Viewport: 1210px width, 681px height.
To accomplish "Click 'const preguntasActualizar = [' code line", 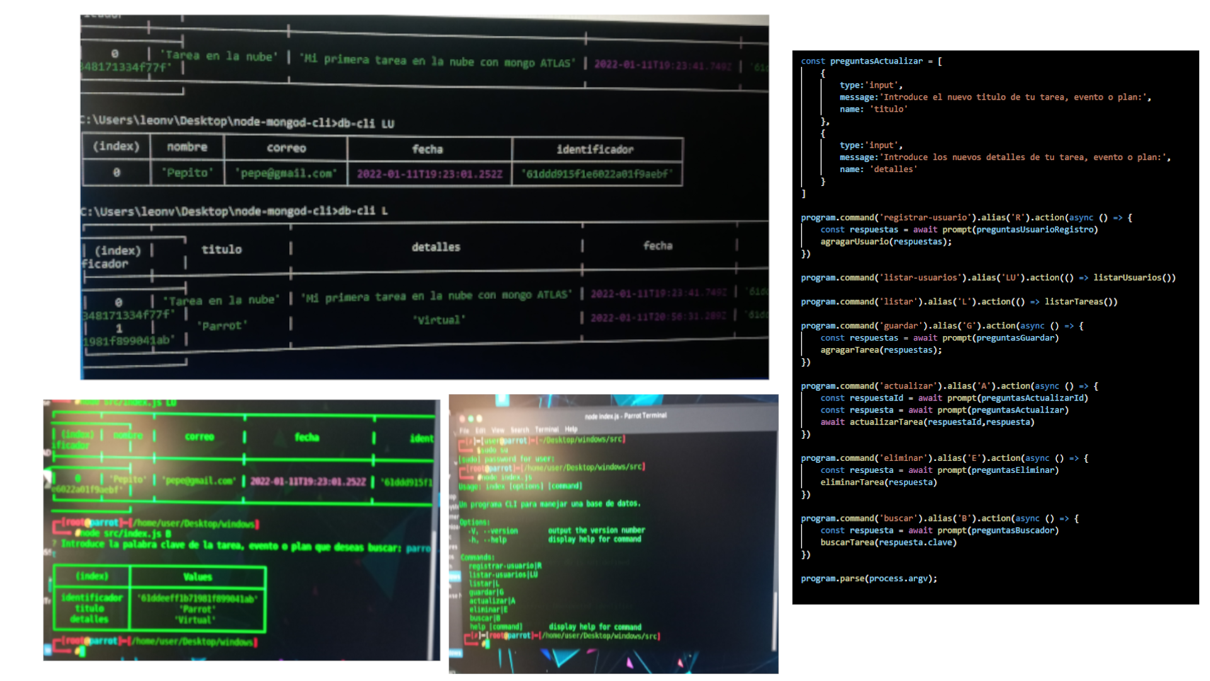I will pyautogui.click(x=872, y=61).
